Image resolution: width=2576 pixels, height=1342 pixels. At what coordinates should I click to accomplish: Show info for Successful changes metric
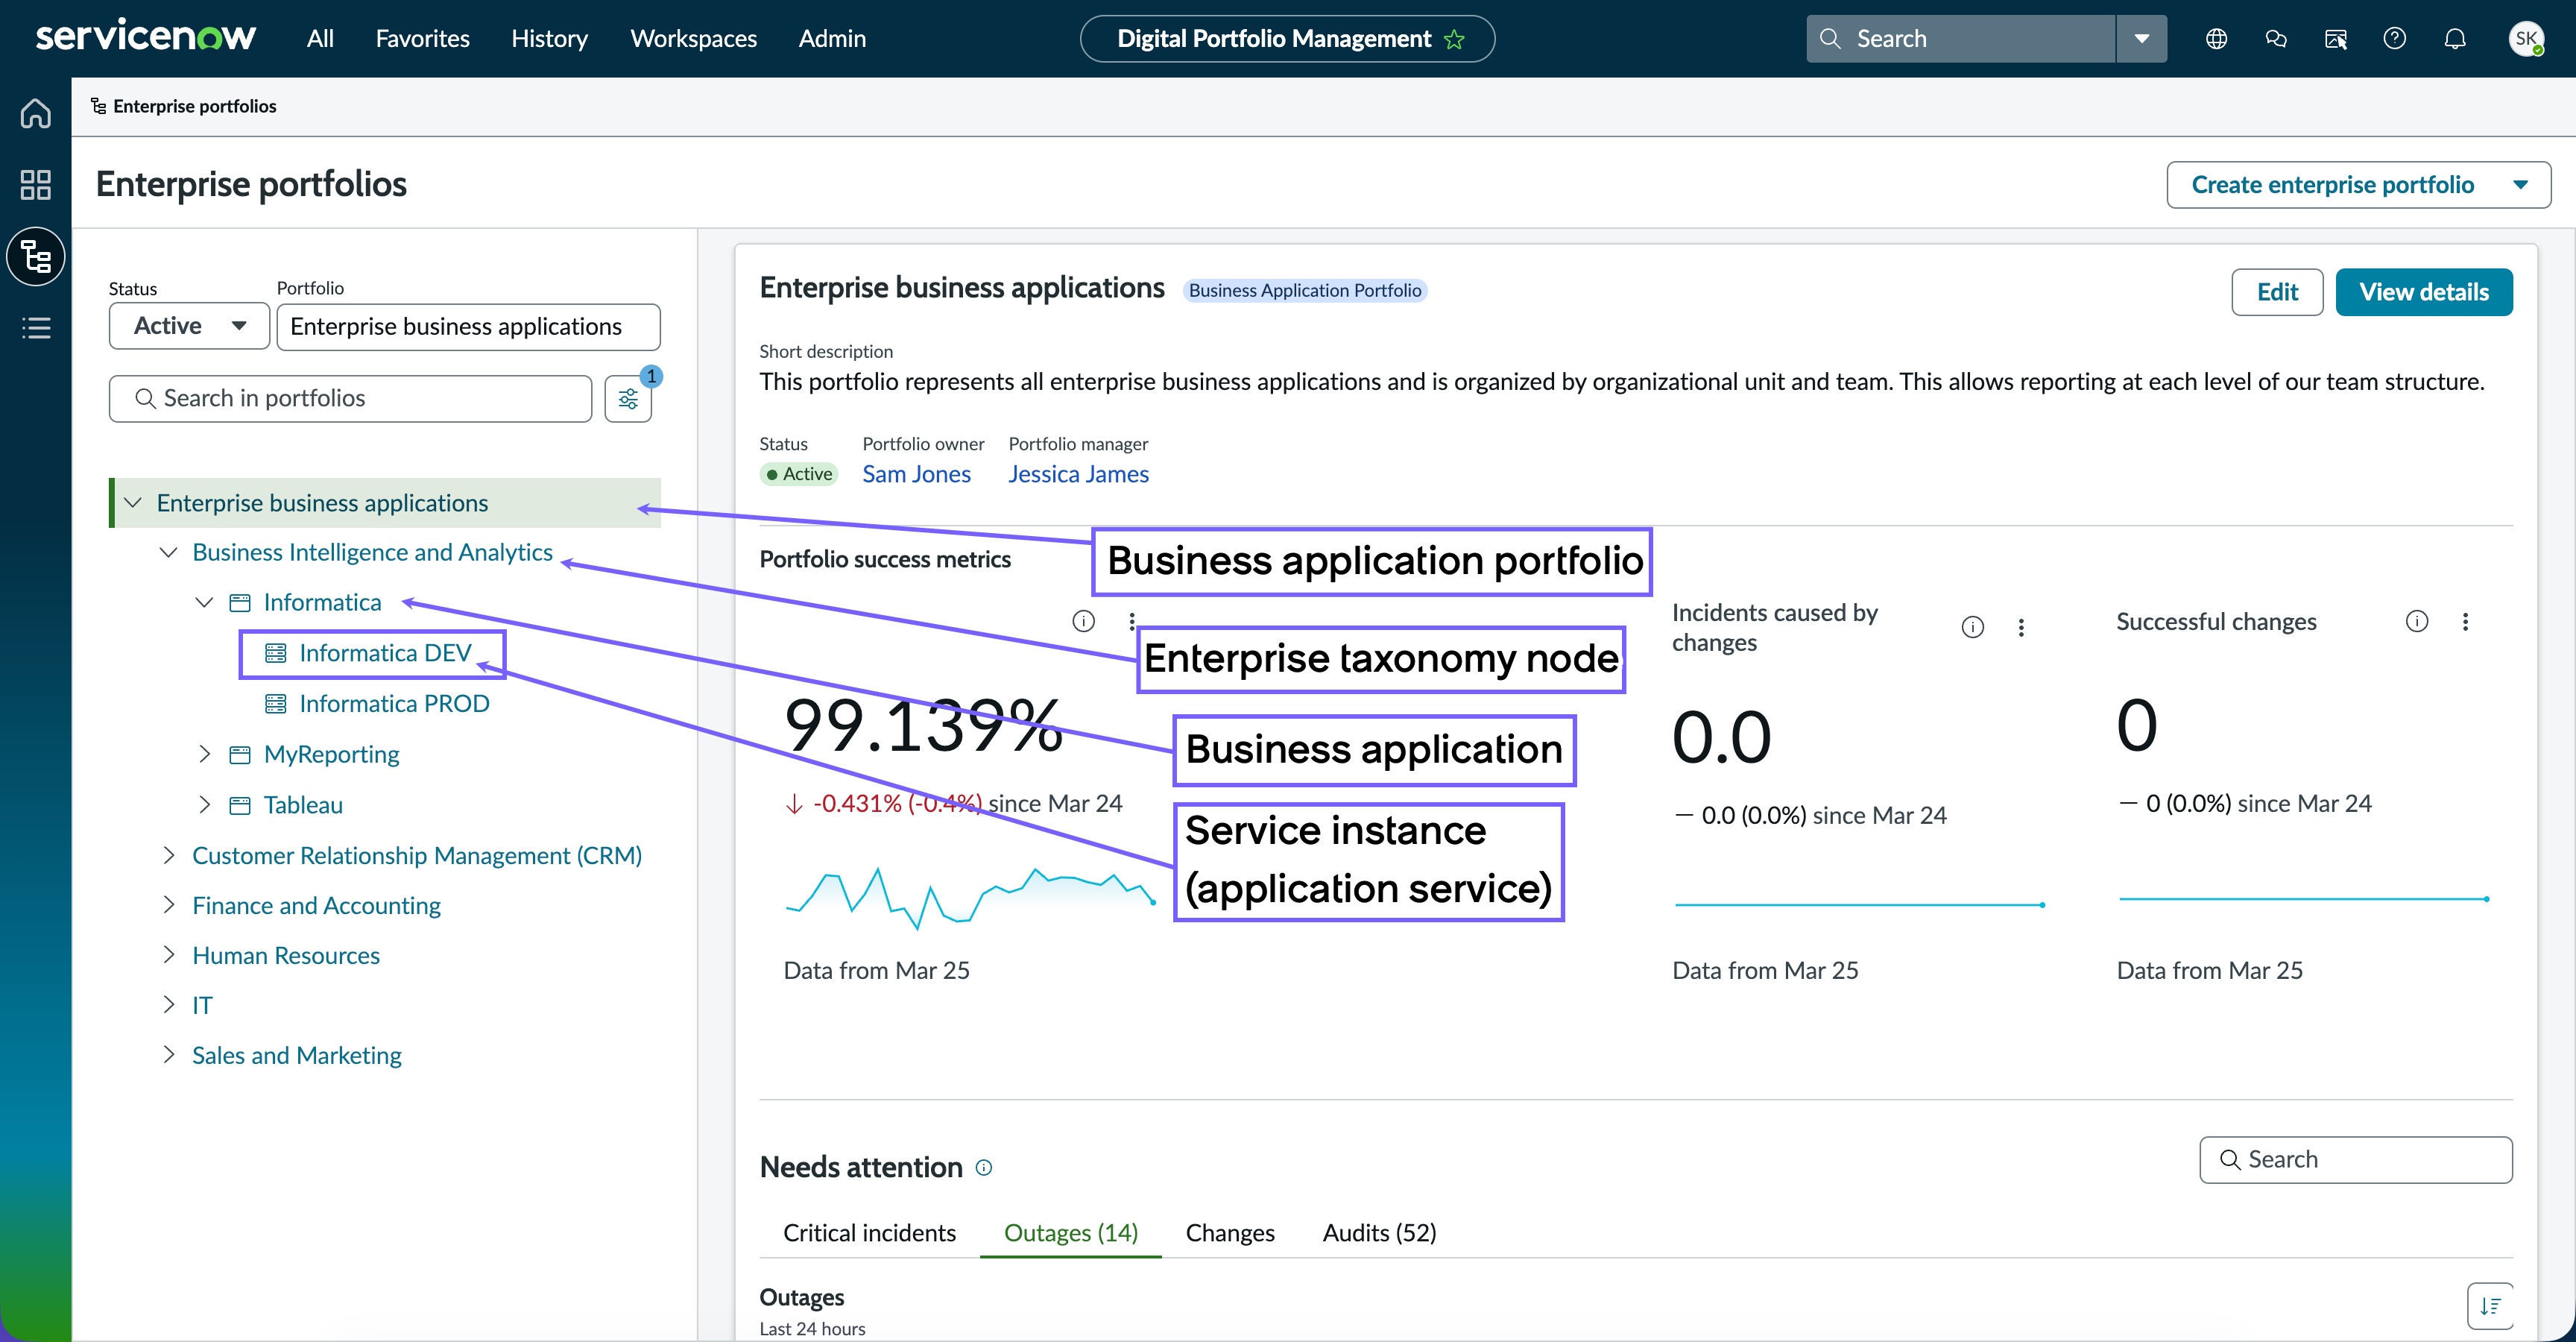pyautogui.click(x=2416, y=622)
